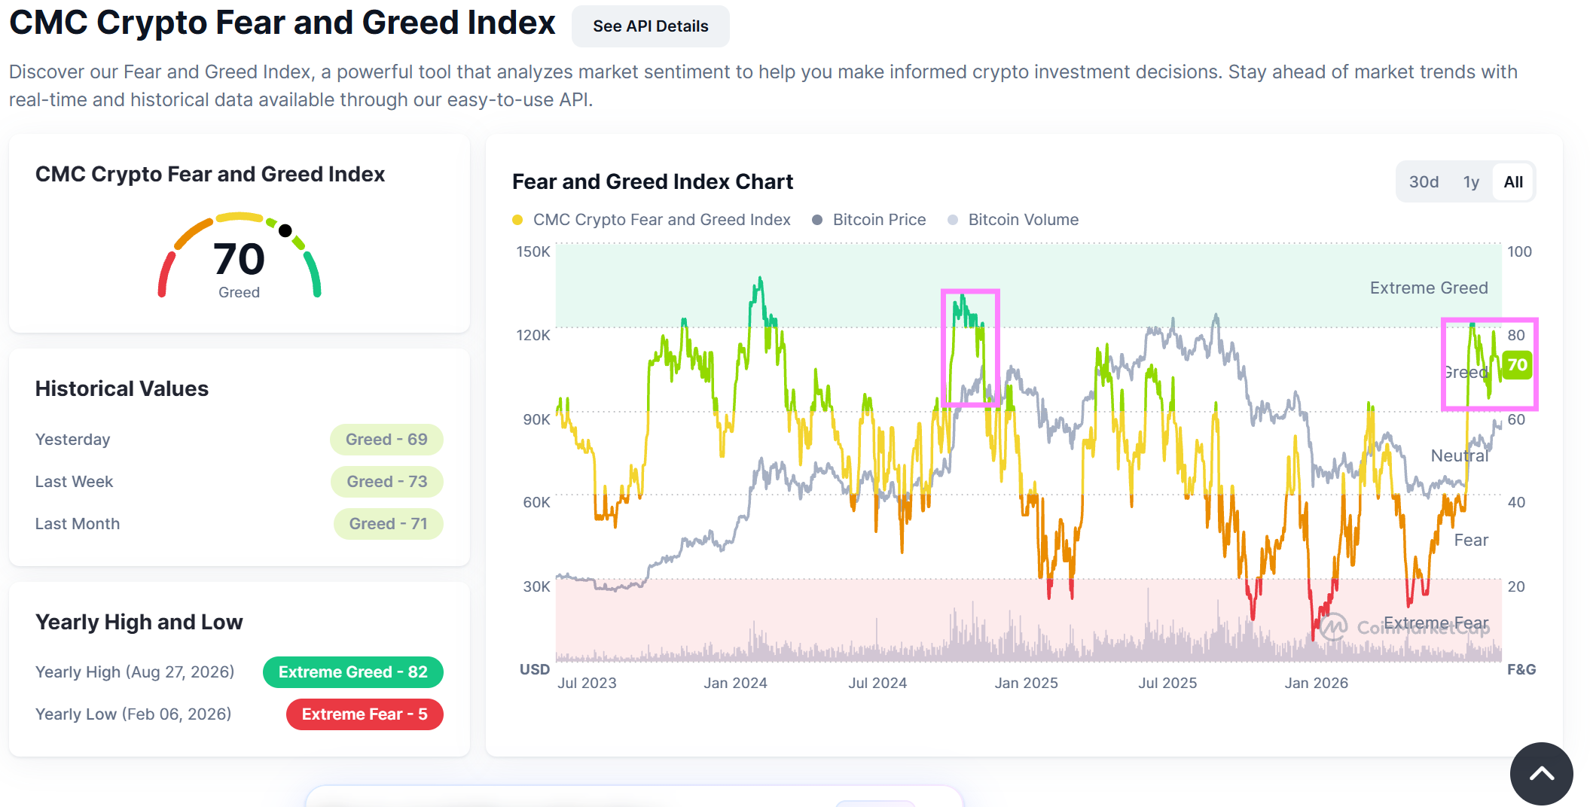Click the green 70 current value marker

coord(1517,366)
